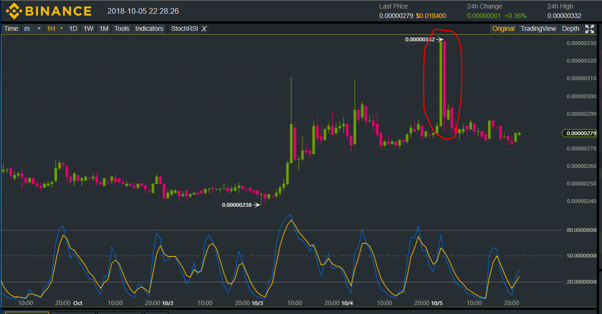
Task: Switch to 1W weekly candles
Action: 88,28
